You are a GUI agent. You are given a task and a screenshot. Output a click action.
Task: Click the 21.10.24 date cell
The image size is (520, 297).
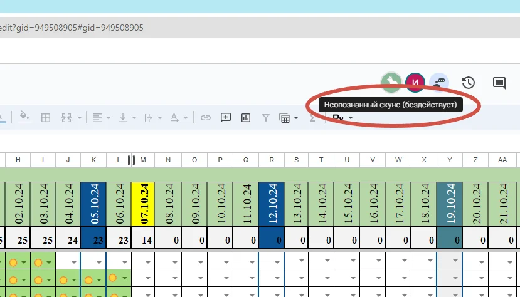point(502,204)
